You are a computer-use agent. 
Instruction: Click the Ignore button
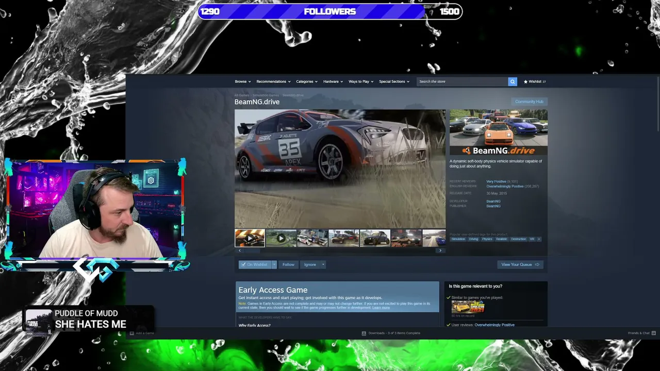click(310, 265)
